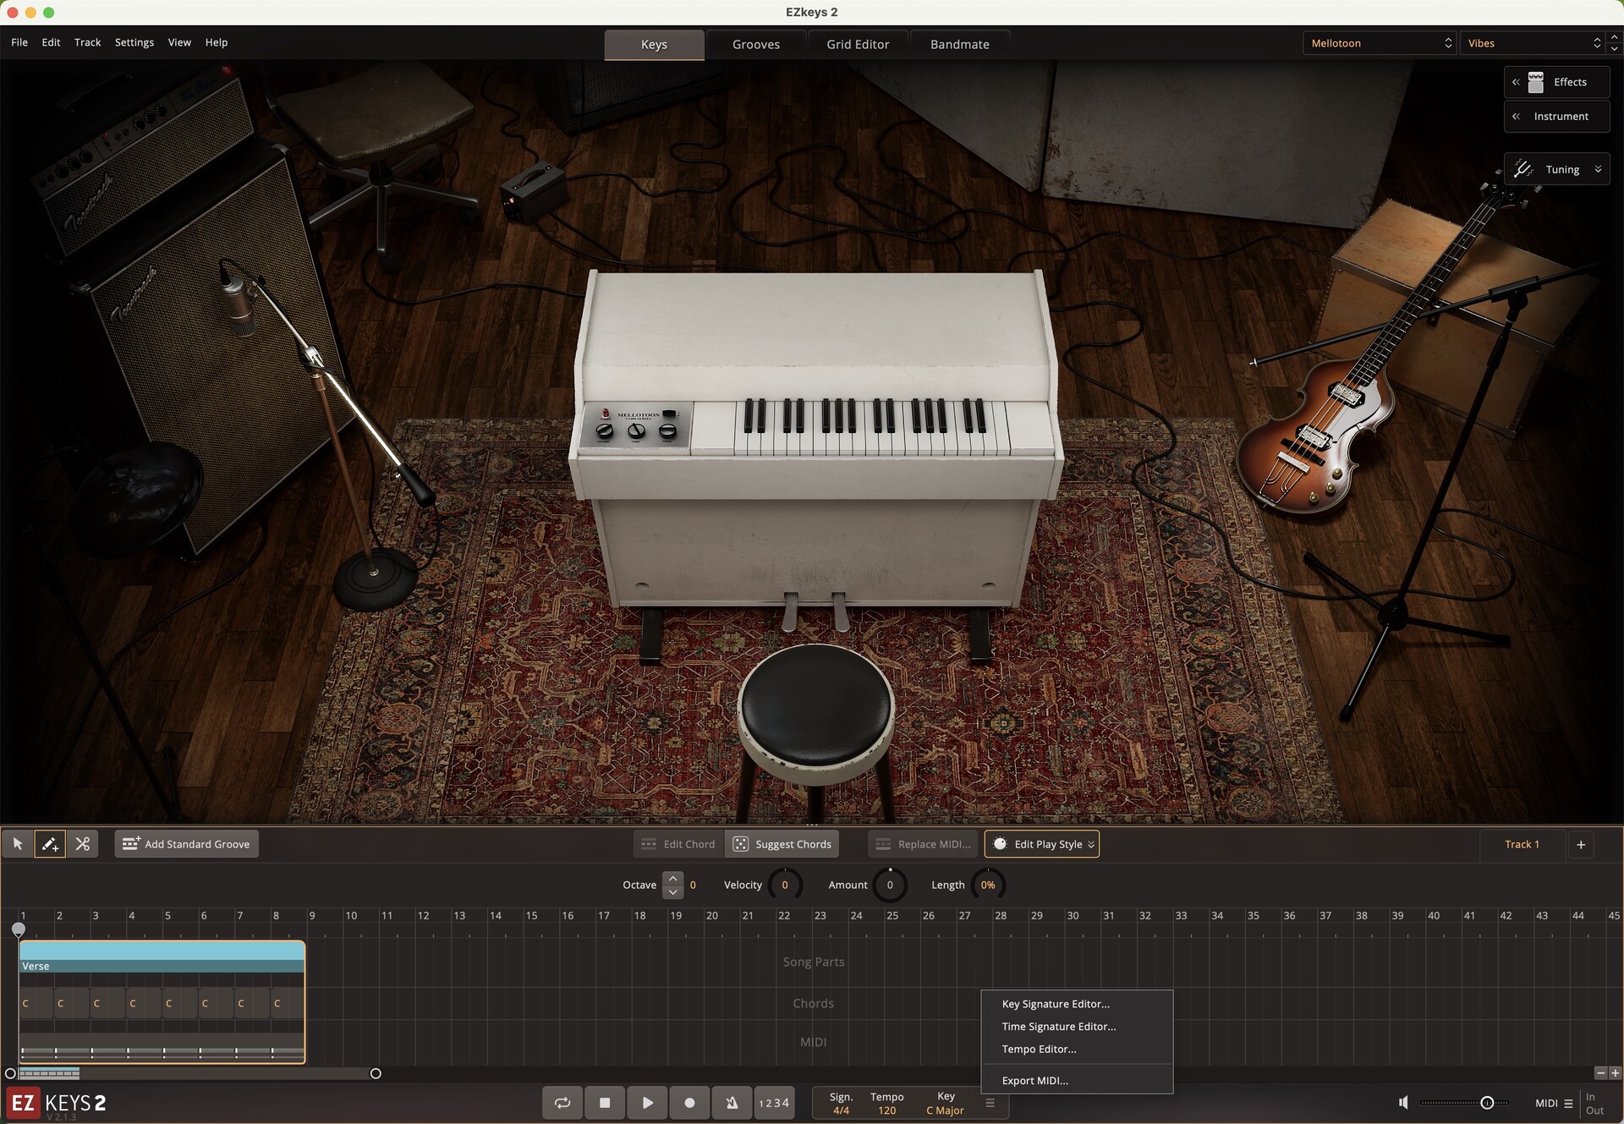Open the MIDI hamburger menu icon
This screenshot has height=1124, width=1624.
1568,1104
